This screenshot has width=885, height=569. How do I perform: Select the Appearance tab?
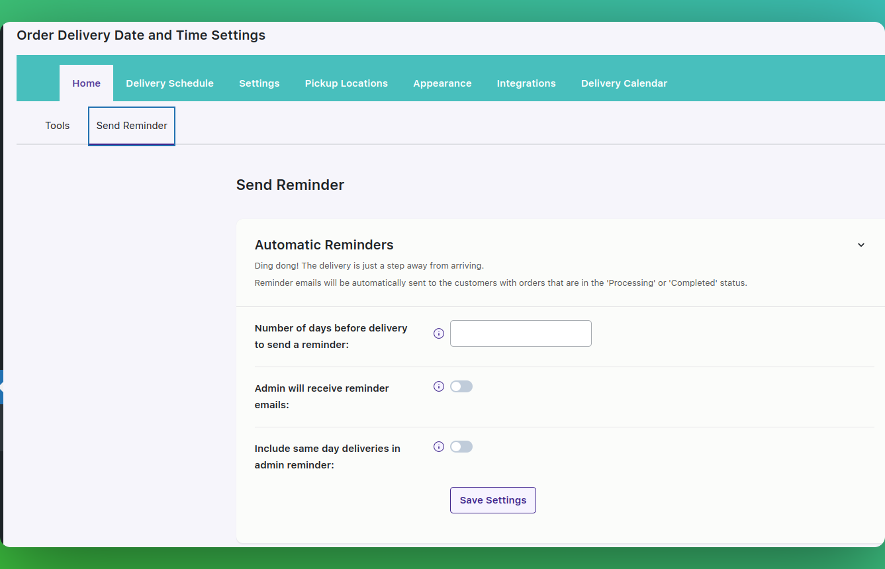(x=442, y=83)
